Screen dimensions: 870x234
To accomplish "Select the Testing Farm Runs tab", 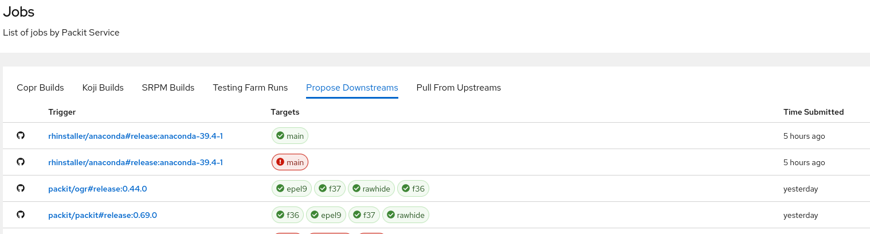I will click(x=250, y=88).
